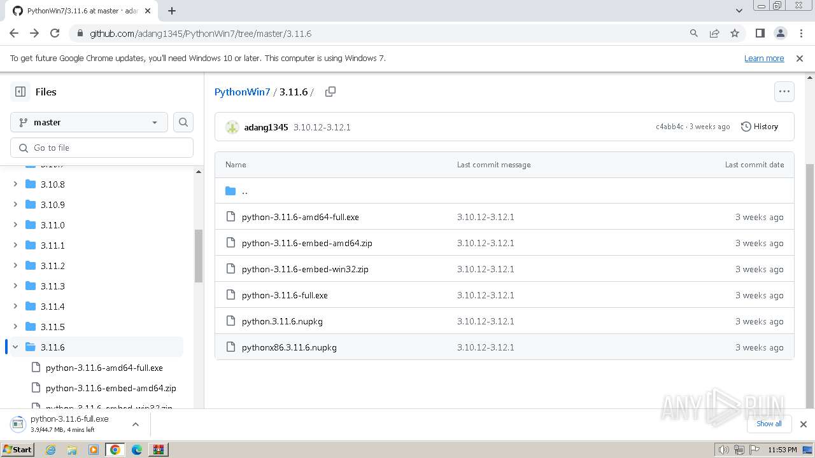Viewport: 815px width, 458px height.
Task: Bookmark this page with the star icon
Action: 735,34
